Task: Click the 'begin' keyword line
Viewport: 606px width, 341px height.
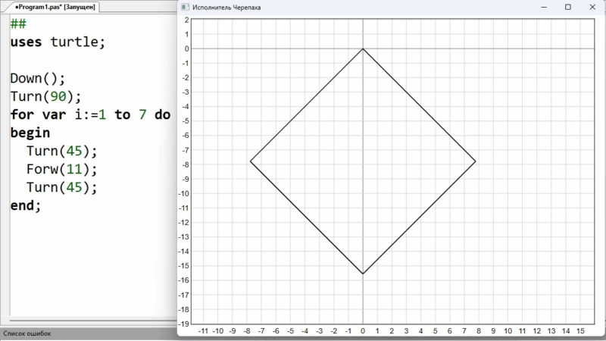Action: click(x=30, y=133)
